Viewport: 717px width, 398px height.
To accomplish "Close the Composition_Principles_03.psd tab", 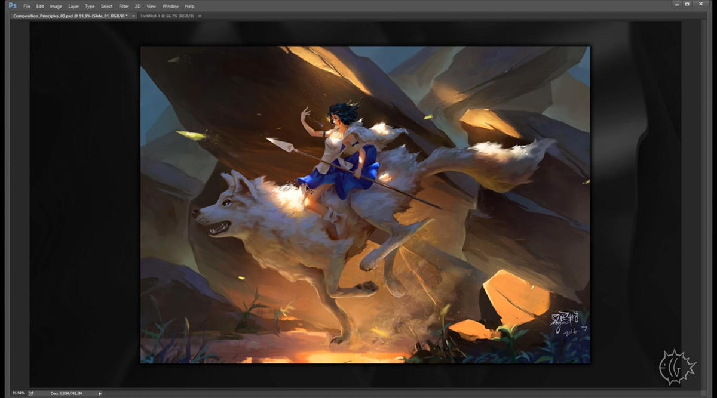I will (x=133, y=16).
